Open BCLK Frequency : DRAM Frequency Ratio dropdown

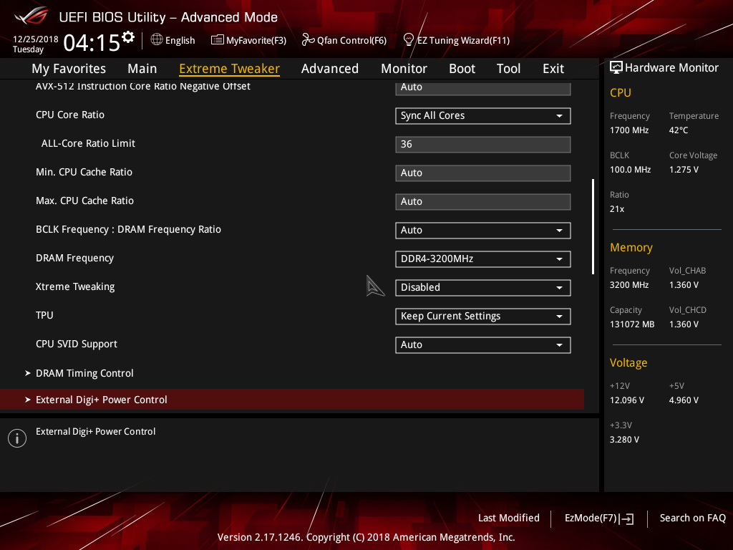(482, 231)
